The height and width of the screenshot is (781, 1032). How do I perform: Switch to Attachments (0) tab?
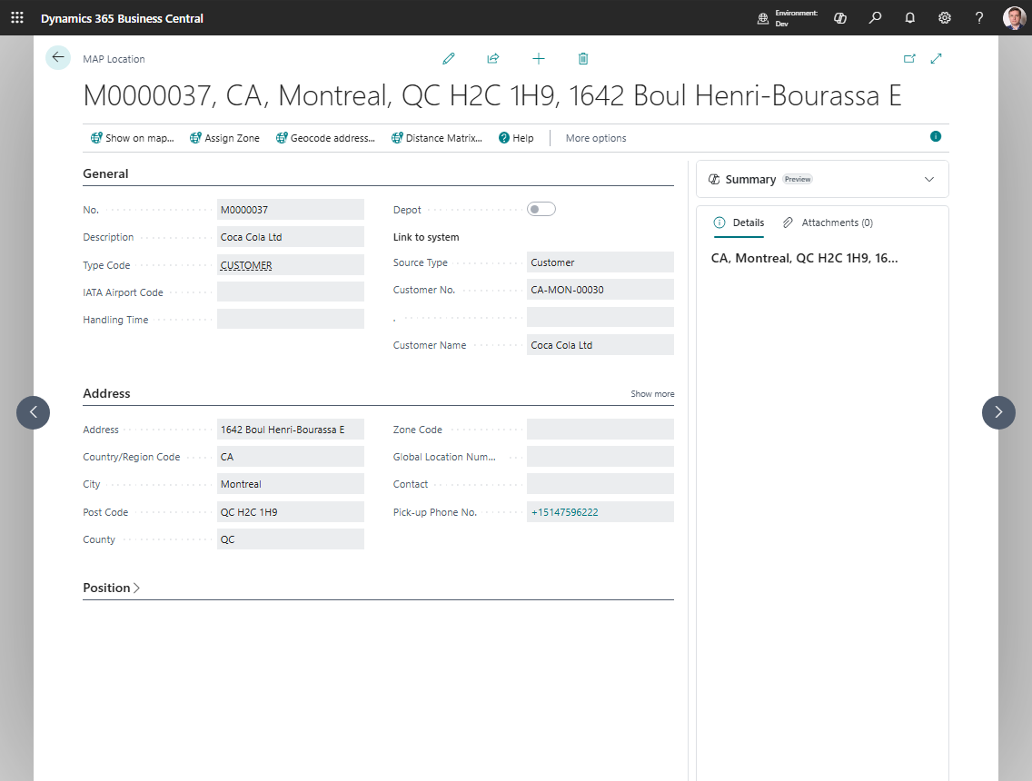828,222
